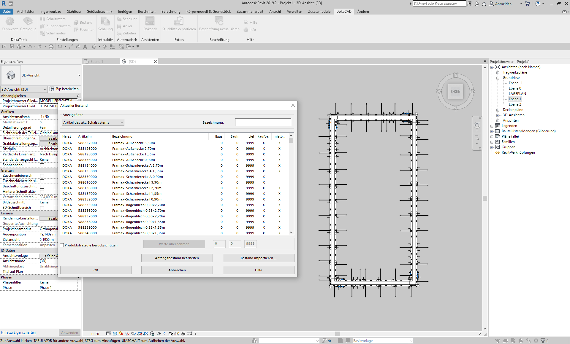Open the 3D-Ansicht type selector dropdown
Viewport: 570px width, 344px height.
(79, 75)
